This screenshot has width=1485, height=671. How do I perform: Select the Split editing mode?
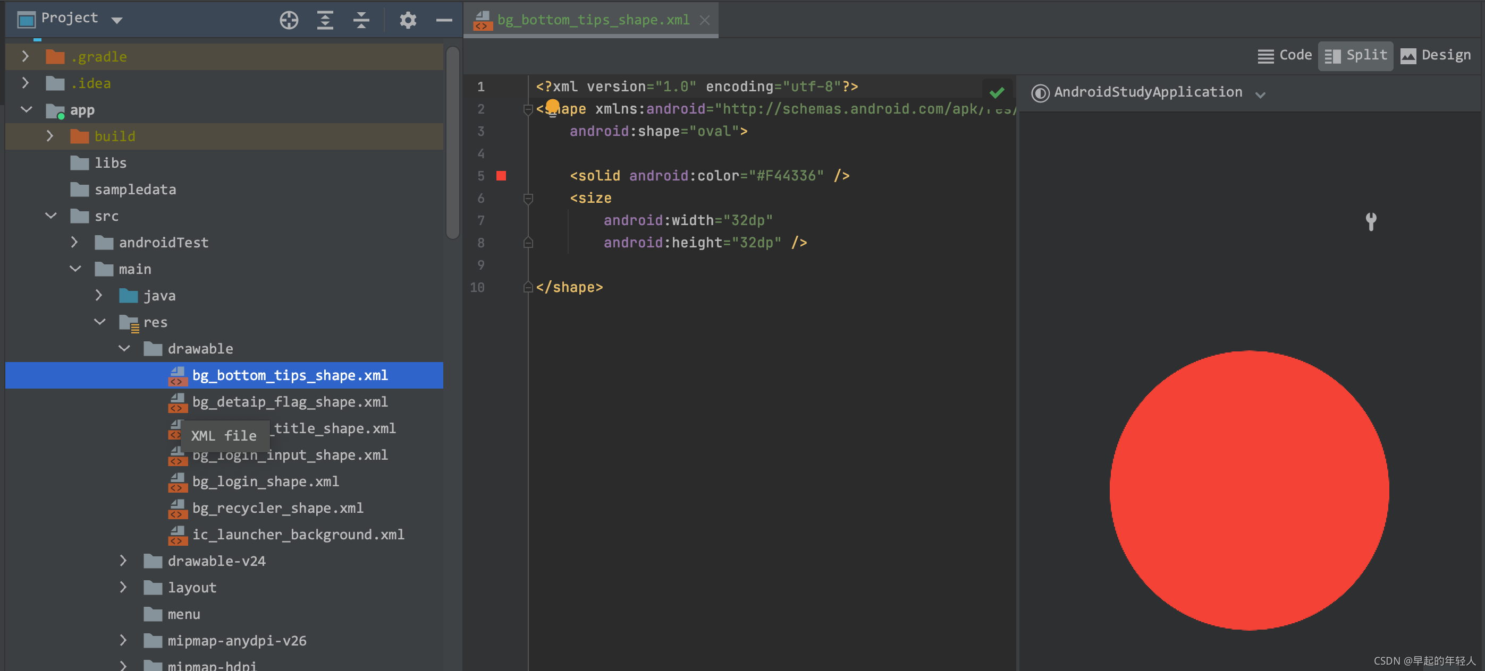pos(1355,55)
